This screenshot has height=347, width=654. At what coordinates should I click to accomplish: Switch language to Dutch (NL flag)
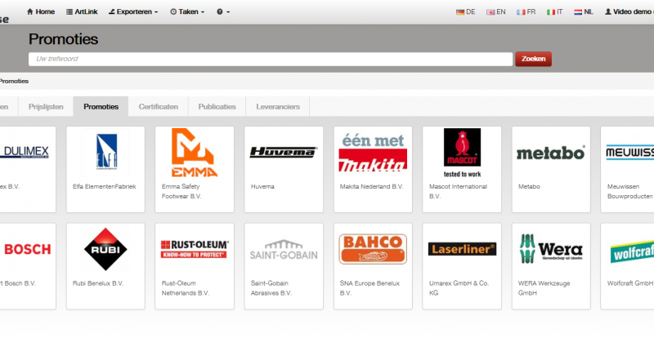click(584, 12)
